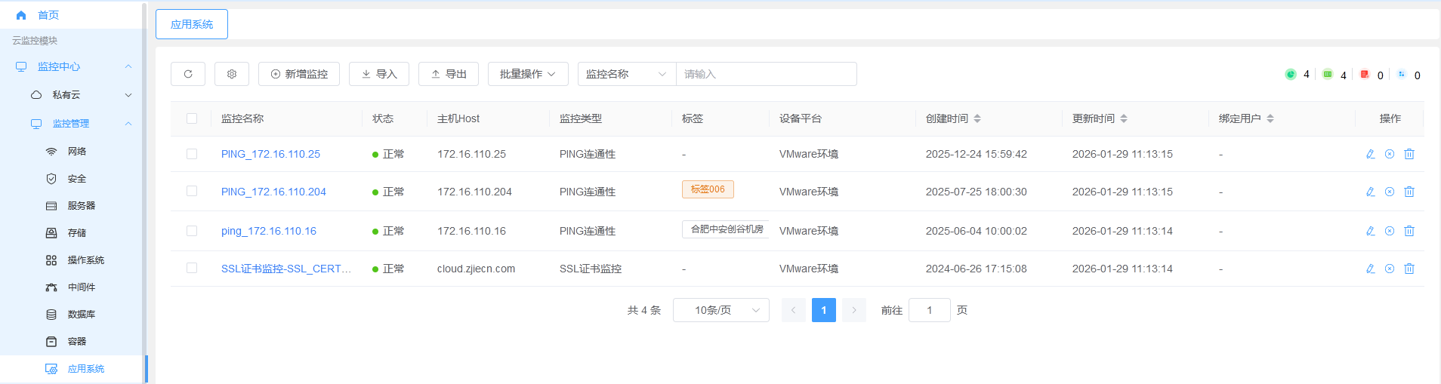Click the 导出 button

point(449,74)
